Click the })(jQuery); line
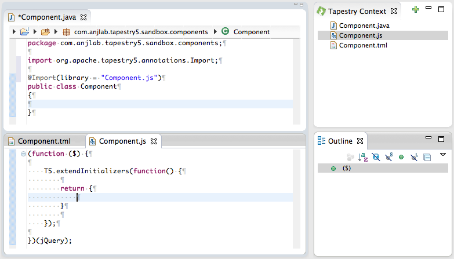The height and width of the screenshot is (259, 454). pyautogui.click(x=50, y=240)
